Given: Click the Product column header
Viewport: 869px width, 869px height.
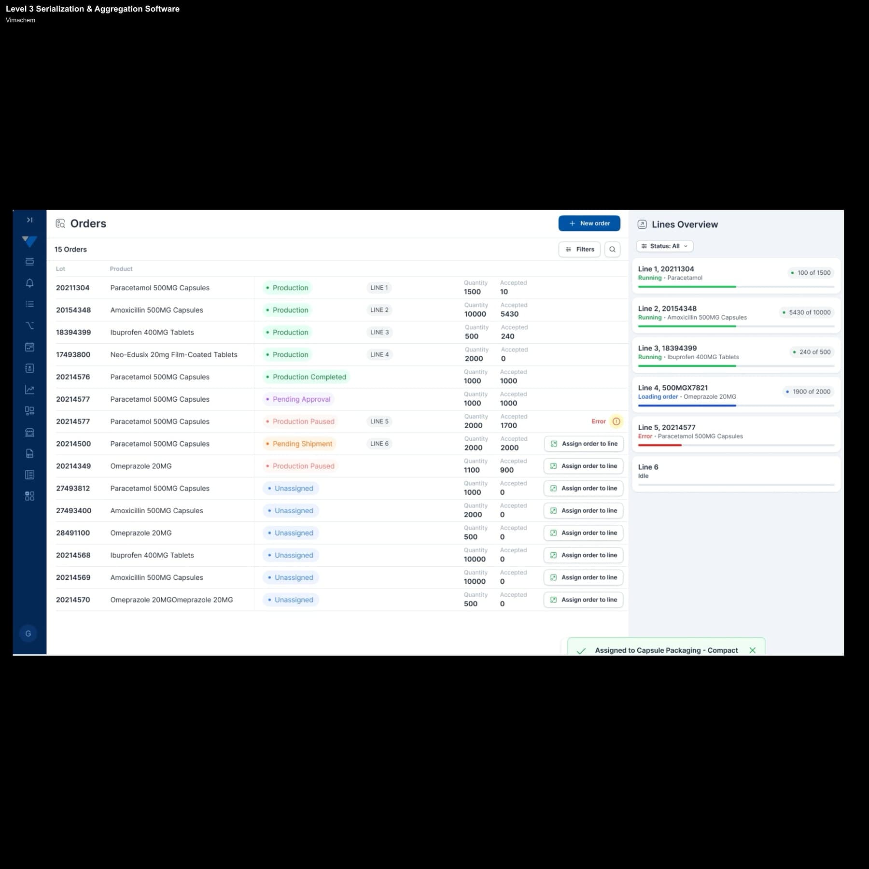Looking at the screenshot, I should [121, 269].
